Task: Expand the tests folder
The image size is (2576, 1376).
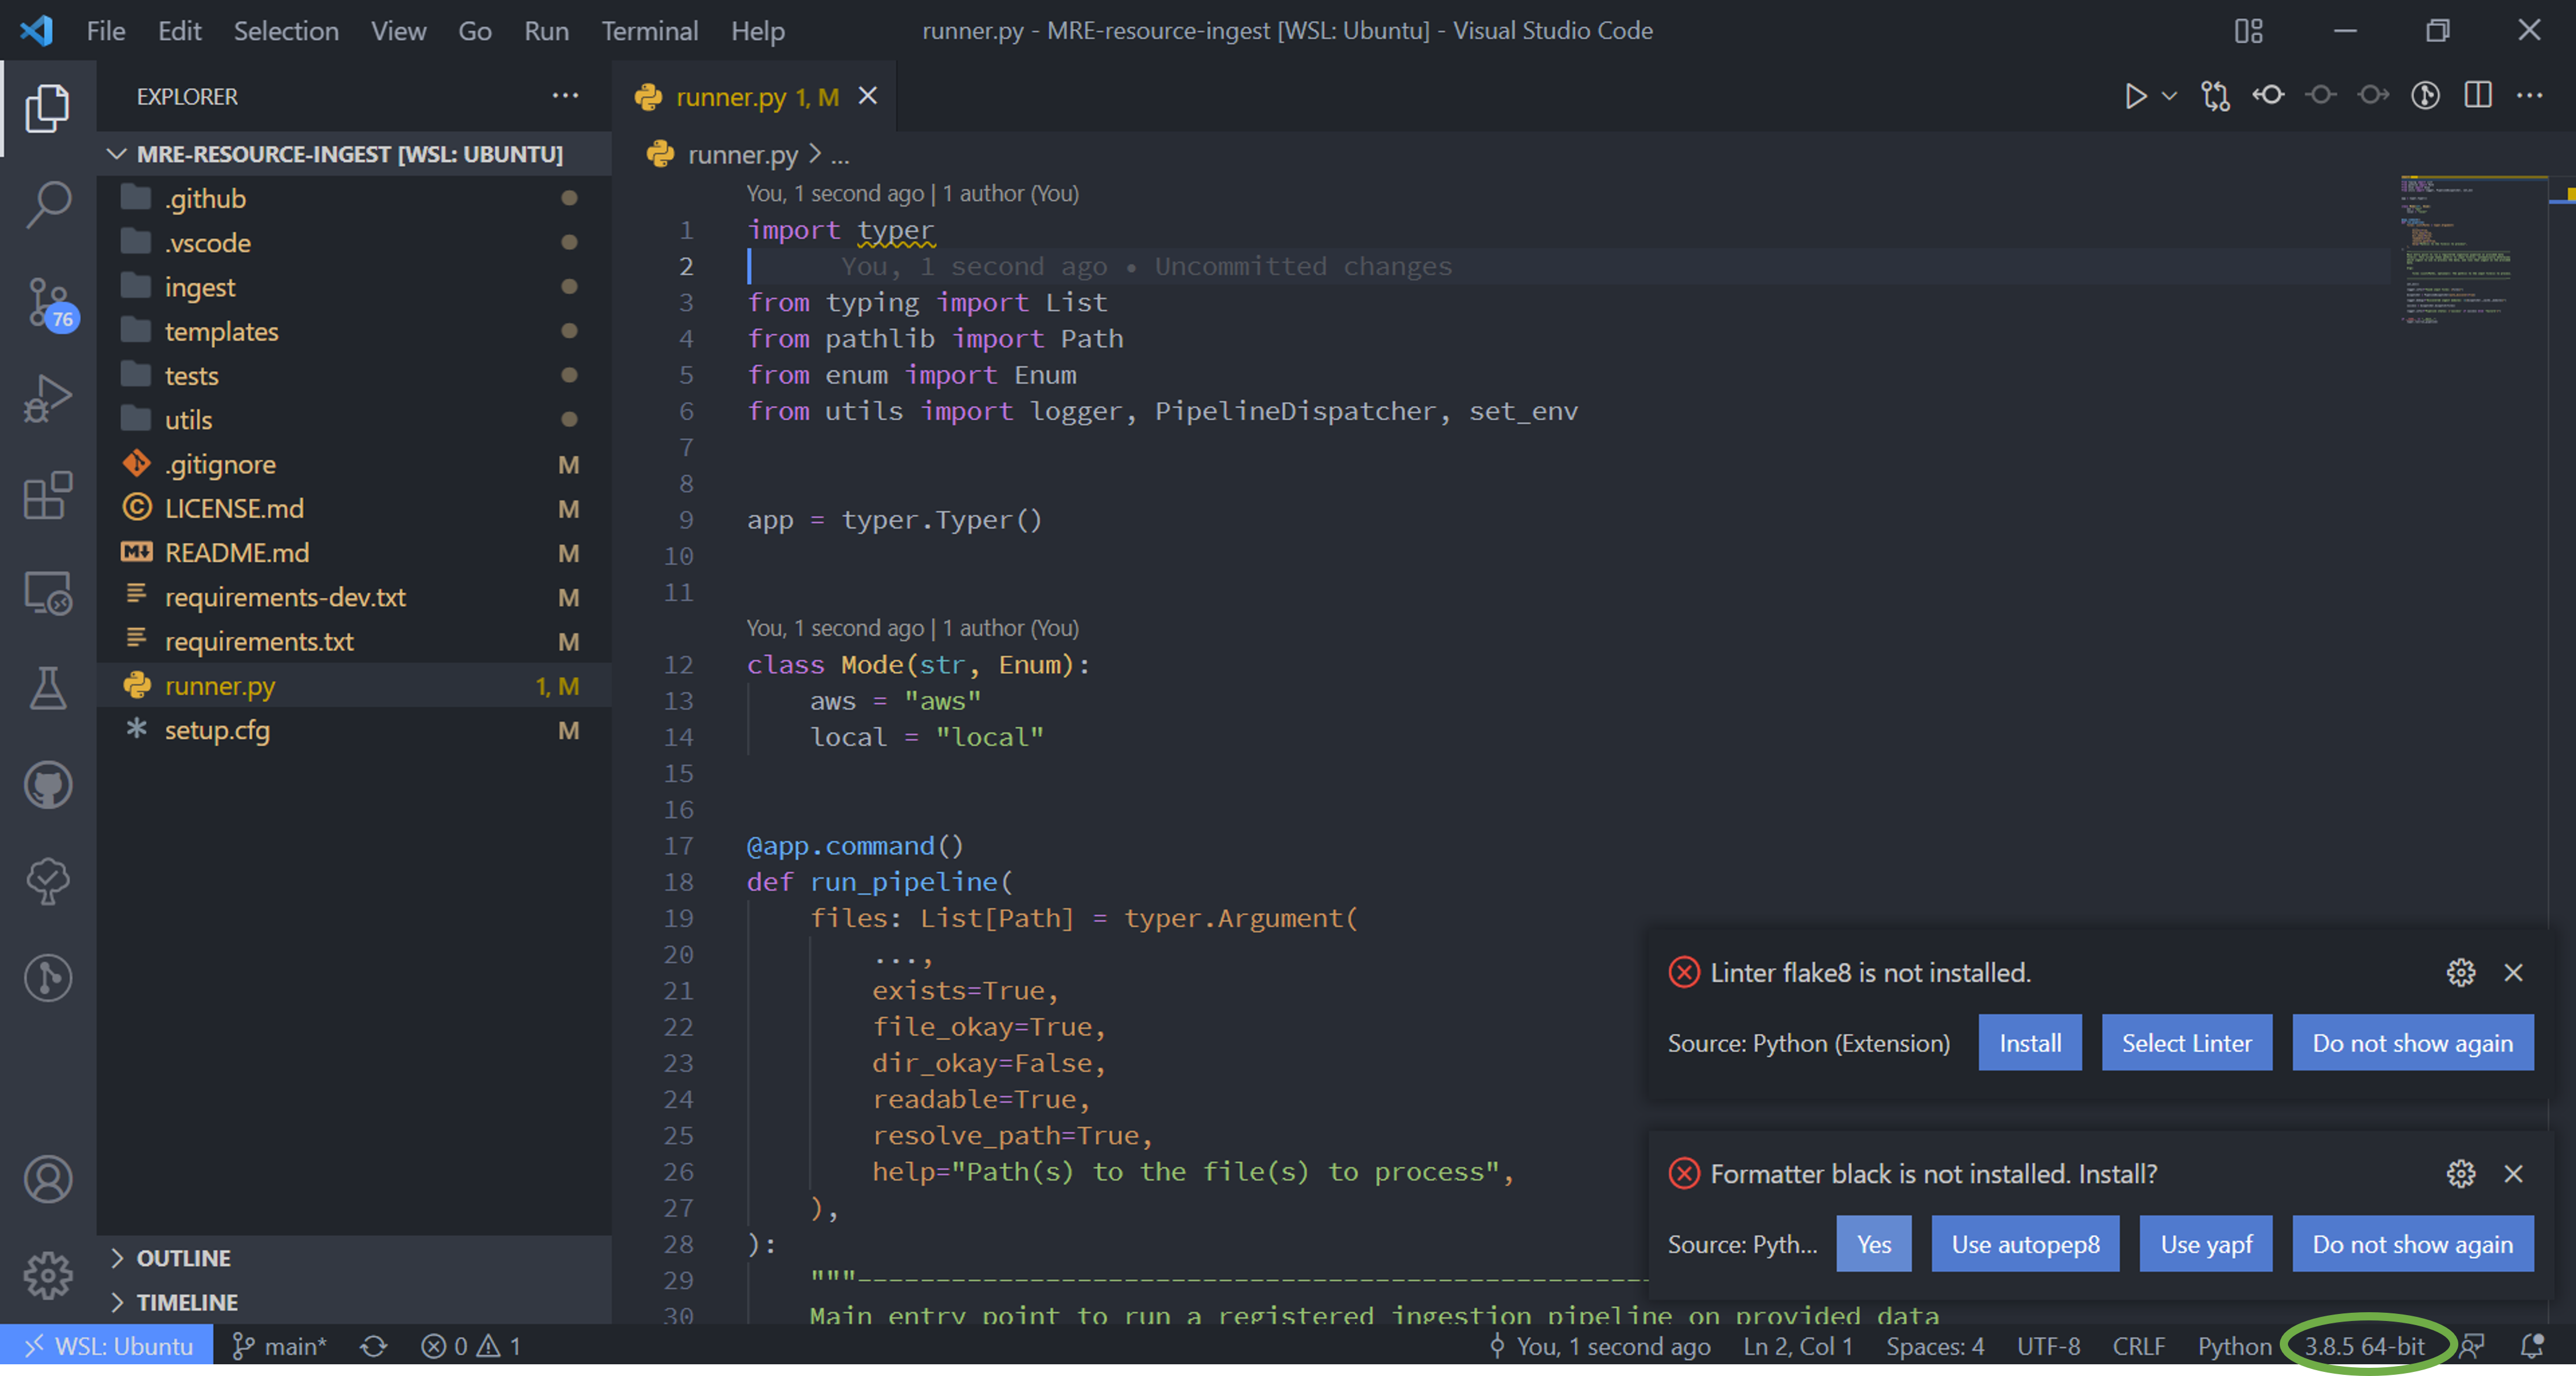Action: point(354,376)
